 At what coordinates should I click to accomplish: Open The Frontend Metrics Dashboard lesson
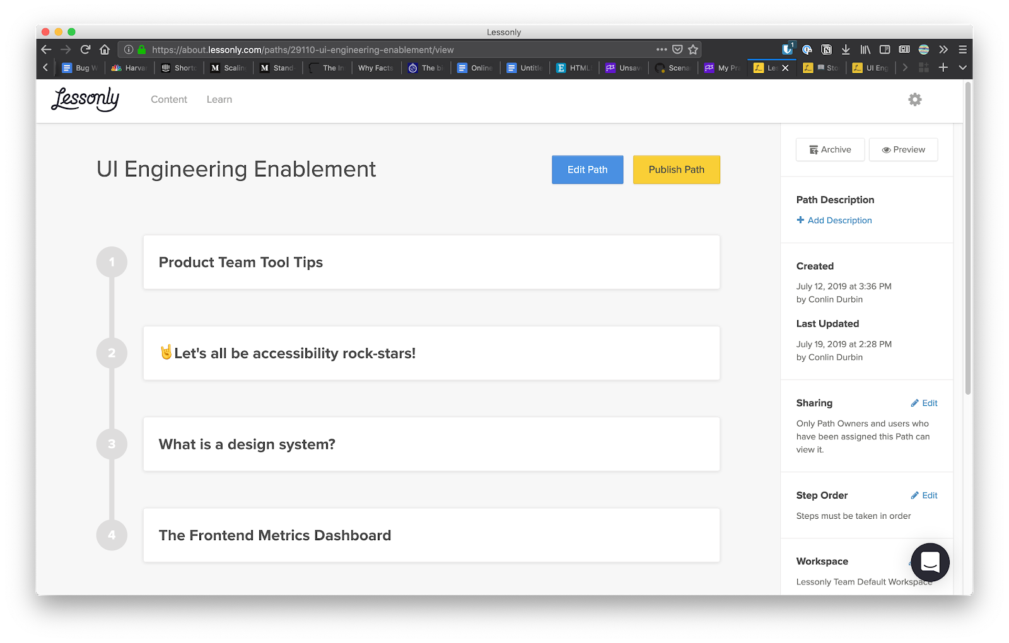[431, 535]
